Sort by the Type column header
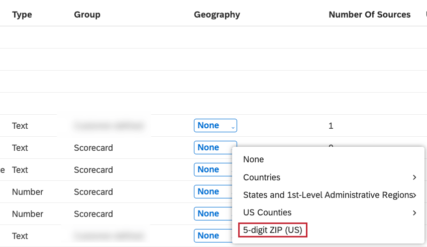Viewport: 427px width, 247px height. (x=22, y=15)
